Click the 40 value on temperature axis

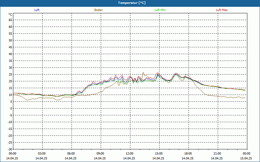pos(10,54)
